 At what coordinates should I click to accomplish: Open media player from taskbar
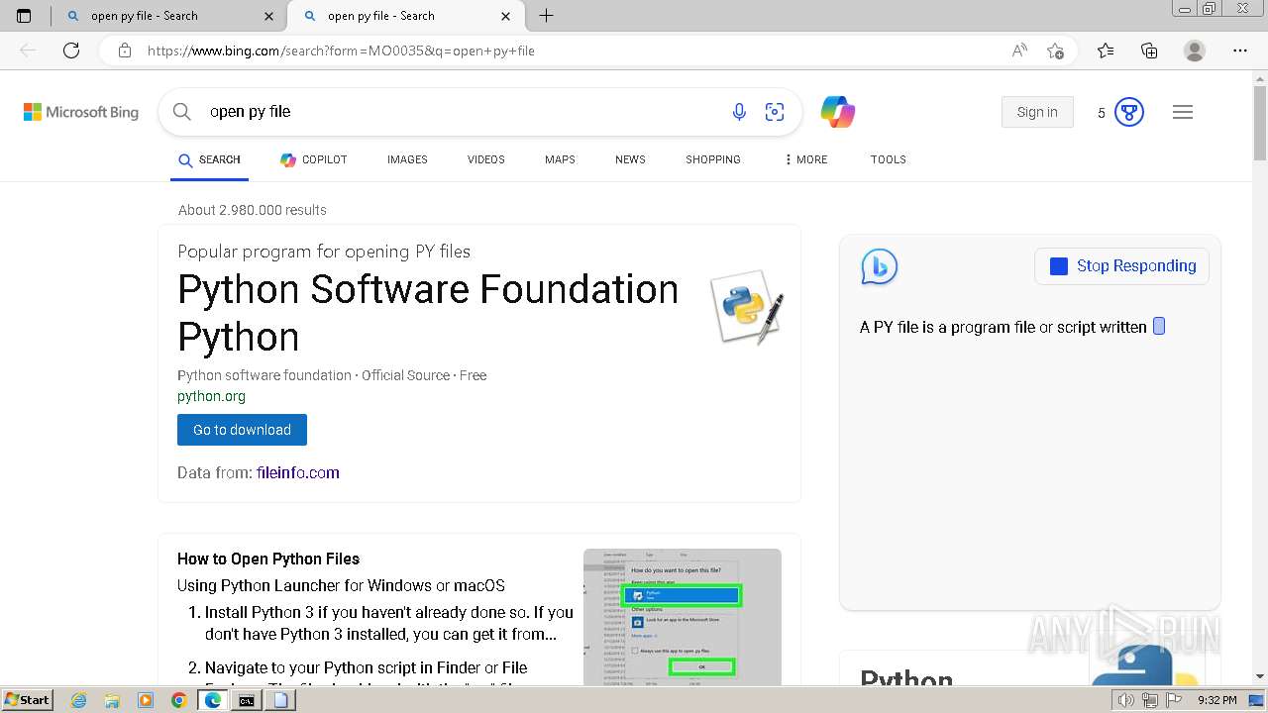pos(146,700)
